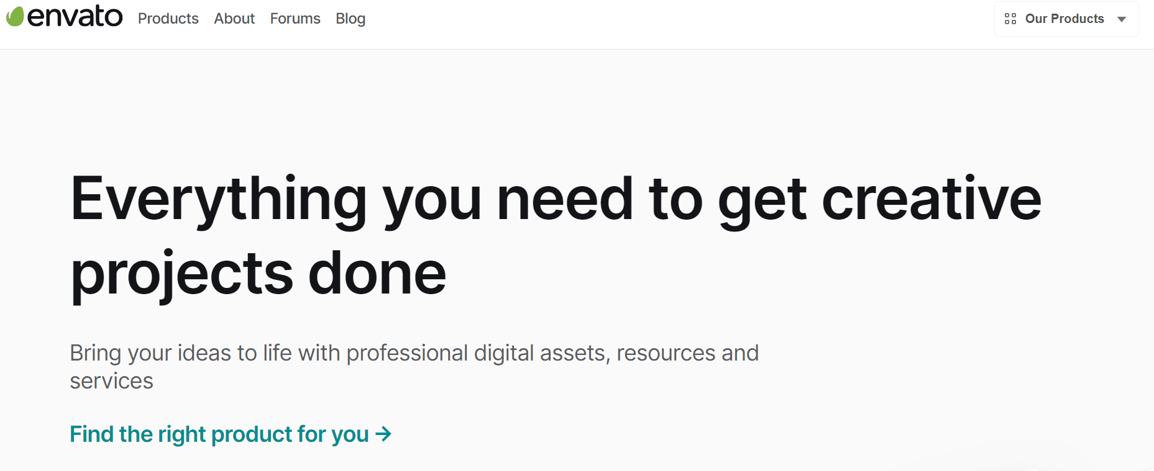Click the word Everything in the headline

pyautogui.click(x=219, y=200)
